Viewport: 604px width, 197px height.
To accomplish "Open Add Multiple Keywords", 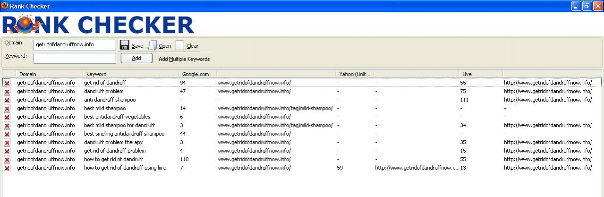I will click(x=184, y=59).
